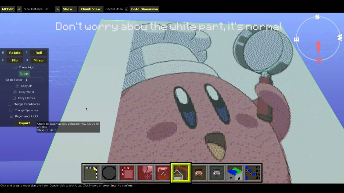Toggle the Record Undo checkbox
344x193 pixels.
[127, 9]
